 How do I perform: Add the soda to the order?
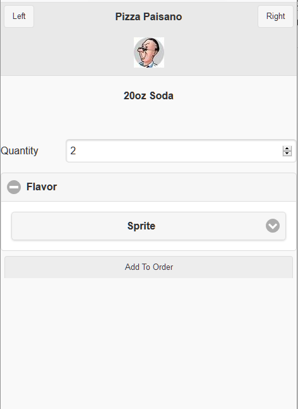(149, 267)
